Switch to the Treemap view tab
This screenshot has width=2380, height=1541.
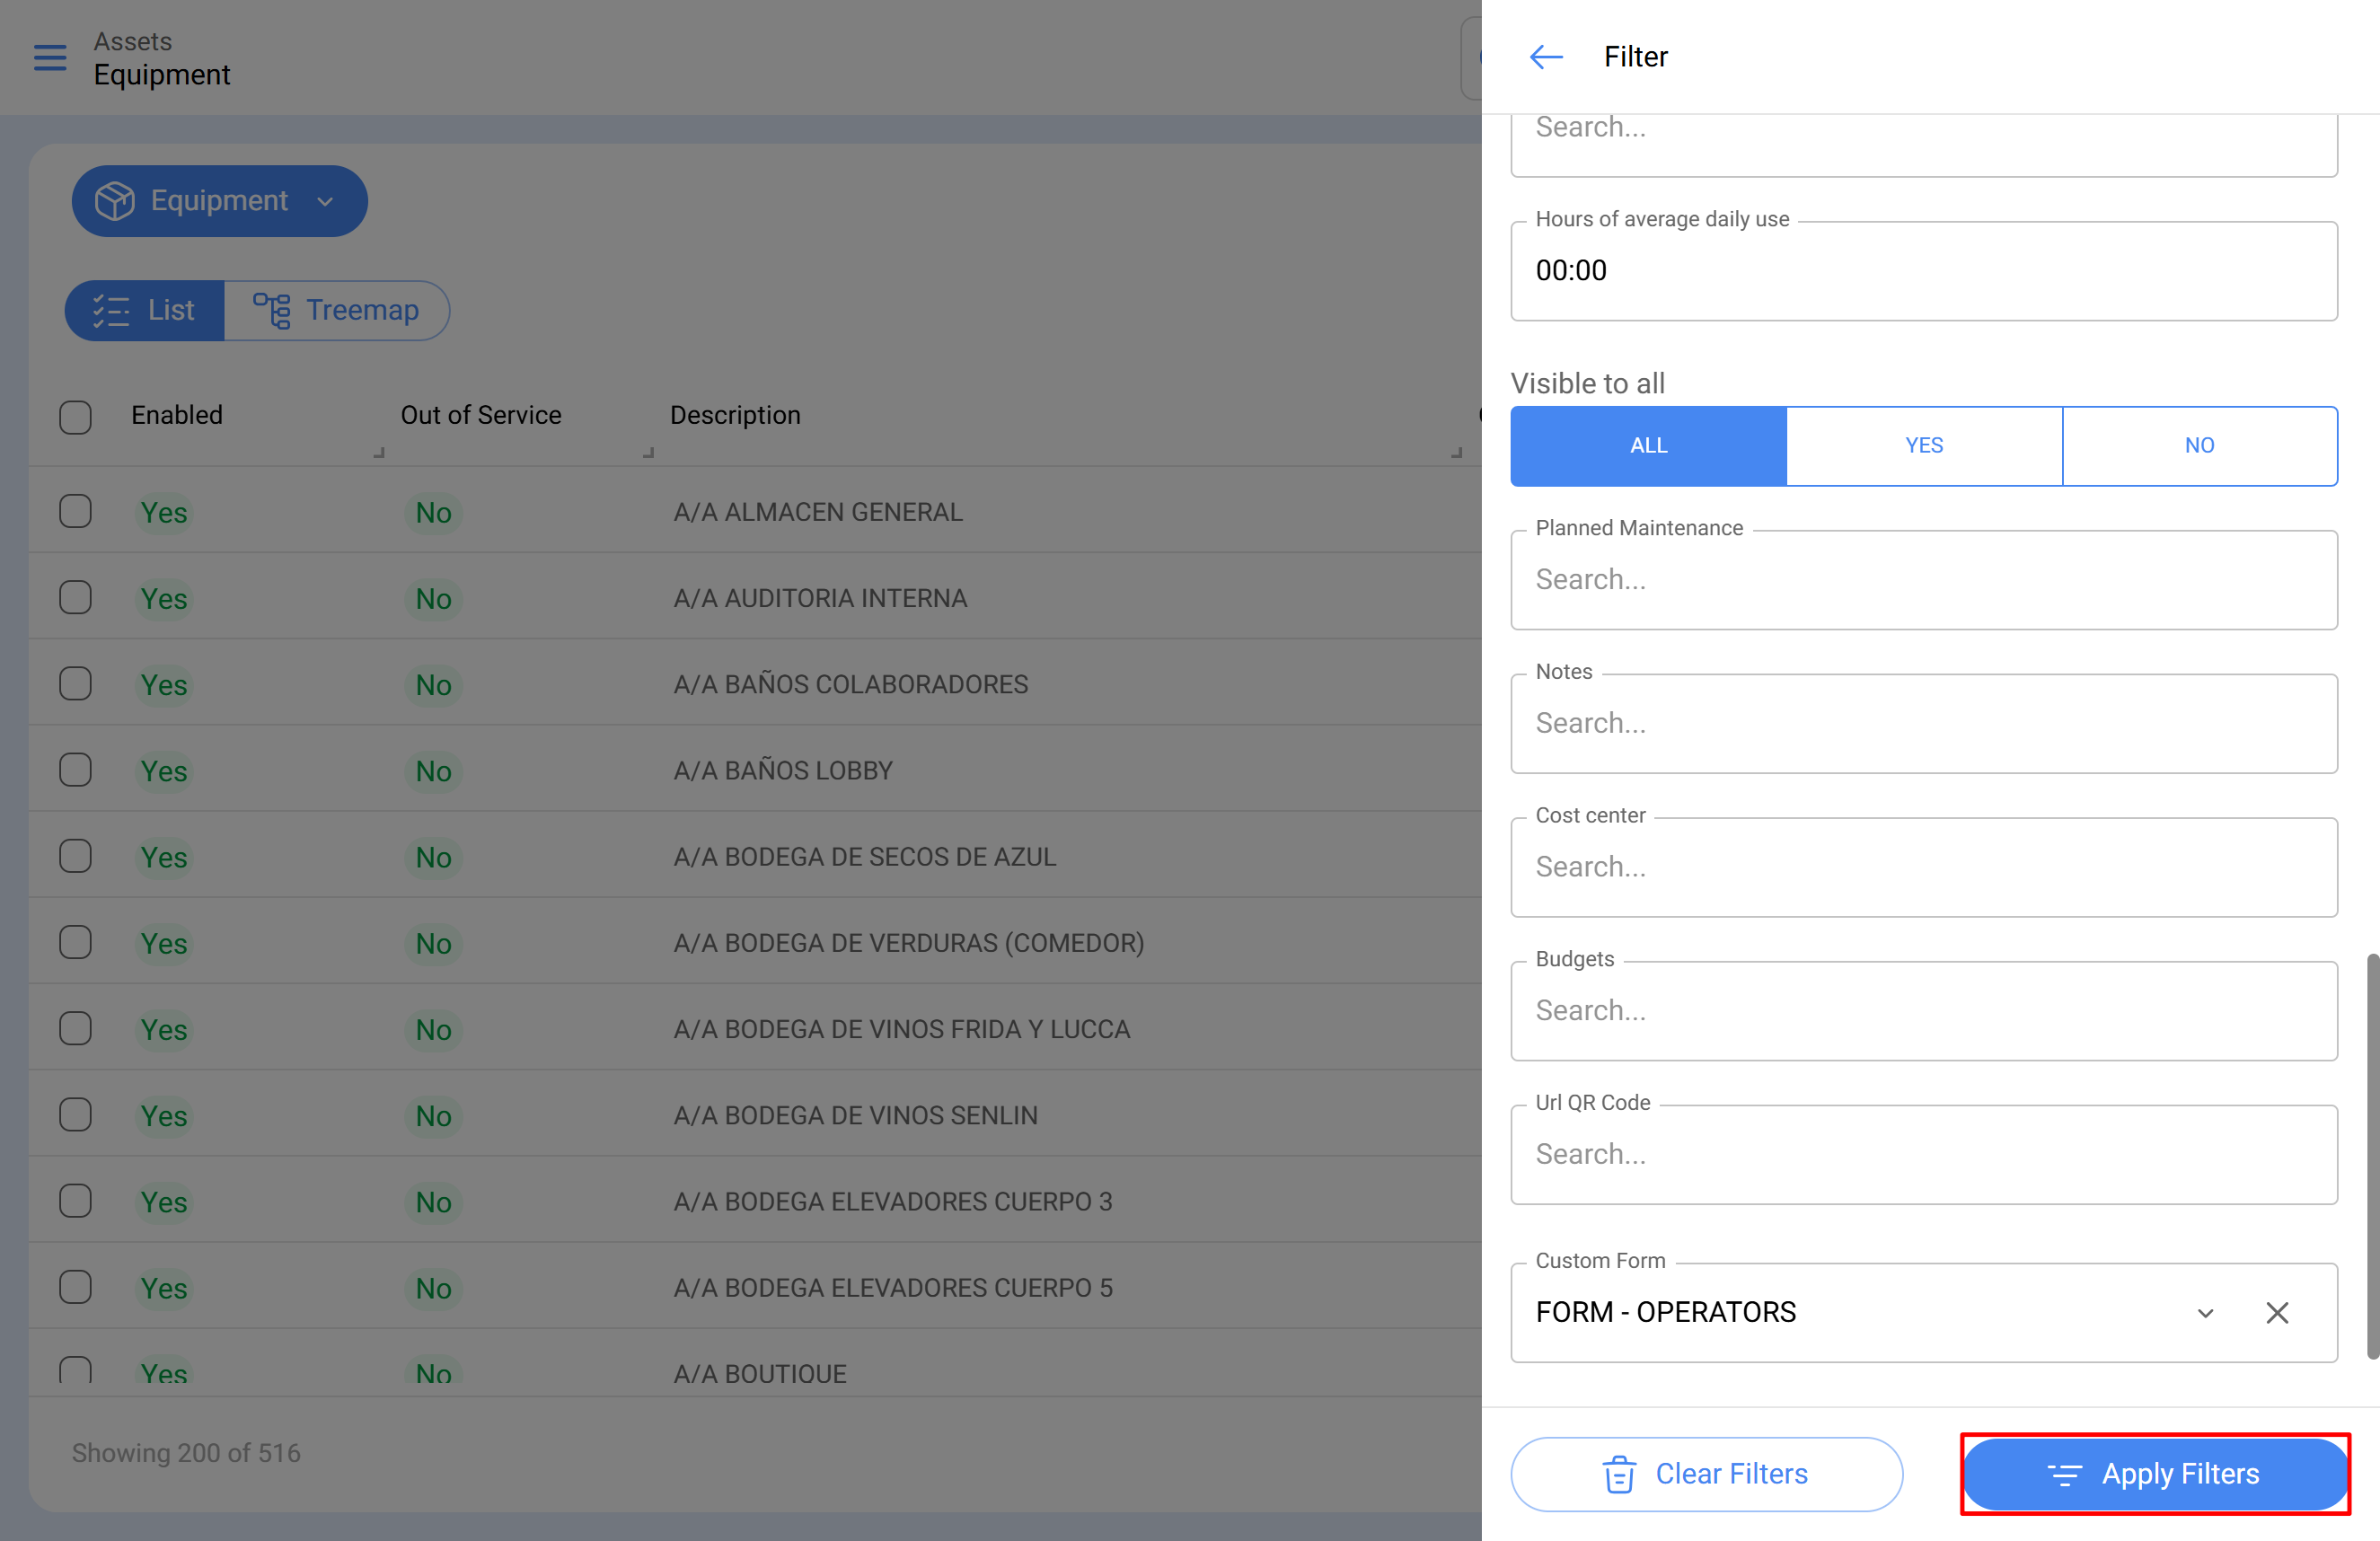[337, 310]
